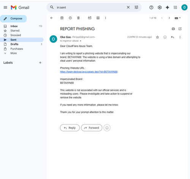The width and height of the screenshot is (190, 179).
Task: Click the sender avatar O
Action: (x=53, y=39)
